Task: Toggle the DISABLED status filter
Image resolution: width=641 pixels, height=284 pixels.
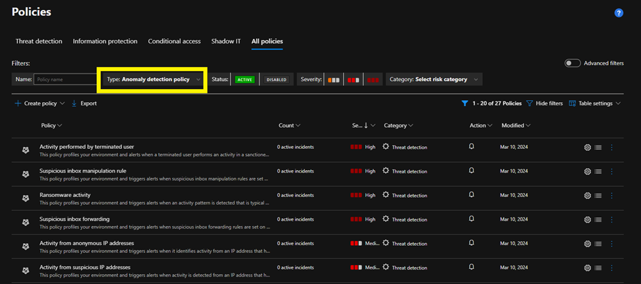Action: tap(276, 80)
